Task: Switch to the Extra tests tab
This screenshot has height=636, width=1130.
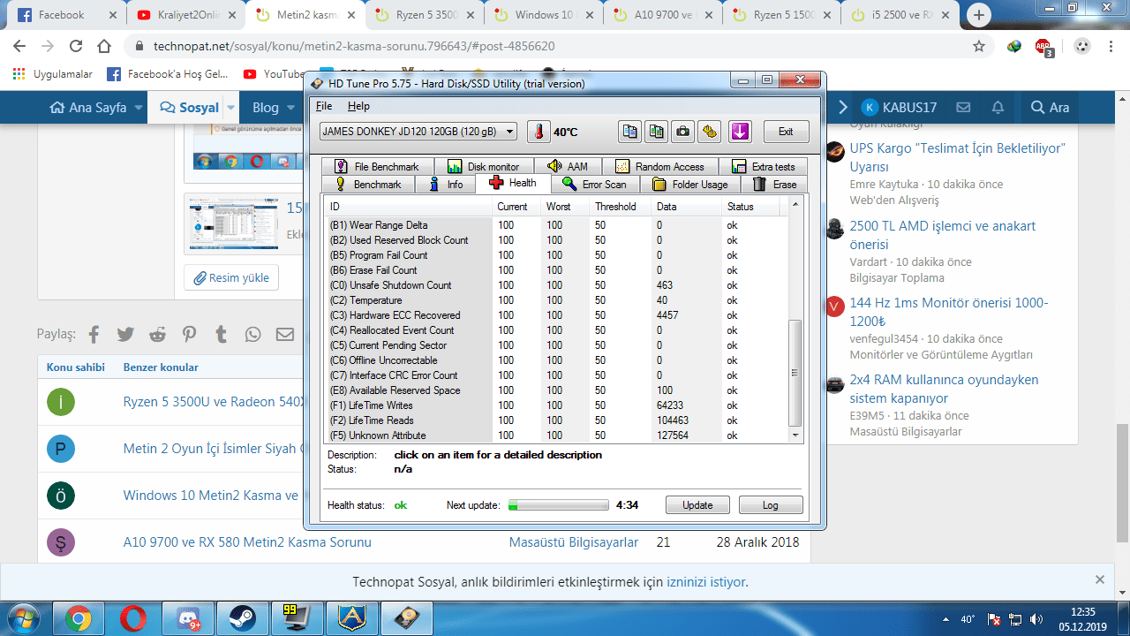Action: 763,167
